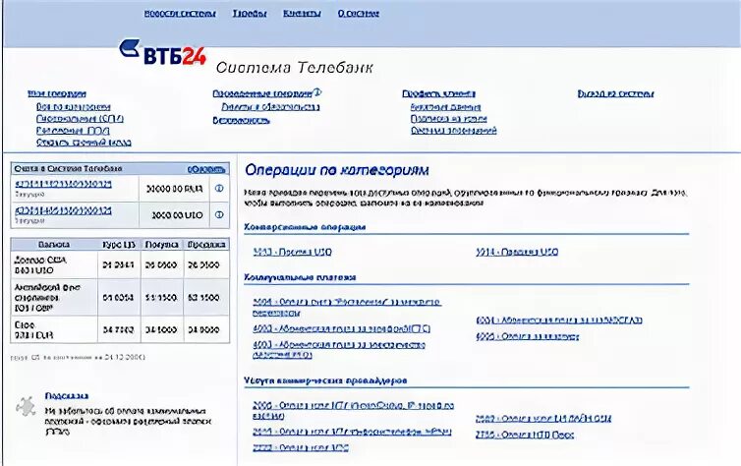The image size is (741, 466).
Task: Click the Курс ЦБ column header
Action: click(119, 245)
